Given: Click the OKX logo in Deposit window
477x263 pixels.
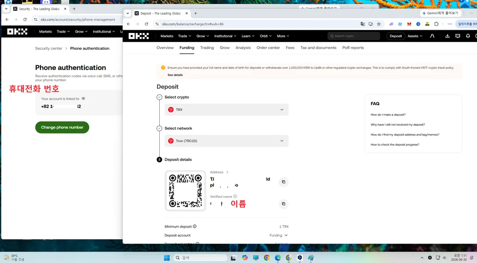Looking at the screenshot, I should 139,36.
